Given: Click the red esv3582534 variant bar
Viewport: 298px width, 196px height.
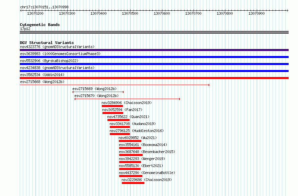Looking at the screenshot, I should click(x=154, y=78).
